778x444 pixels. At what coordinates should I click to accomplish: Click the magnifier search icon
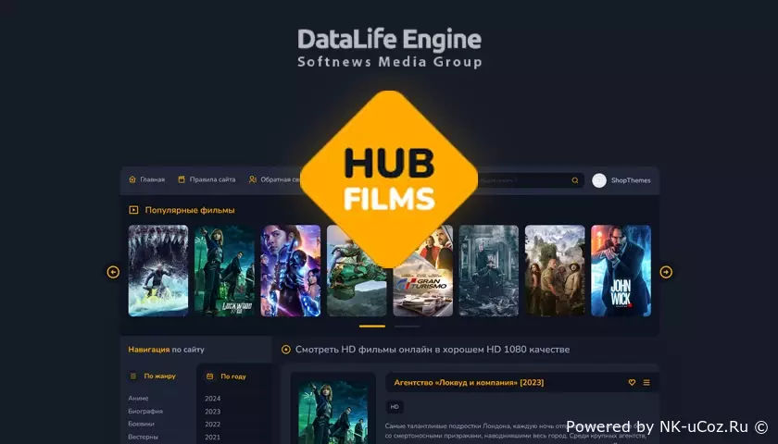575,180
